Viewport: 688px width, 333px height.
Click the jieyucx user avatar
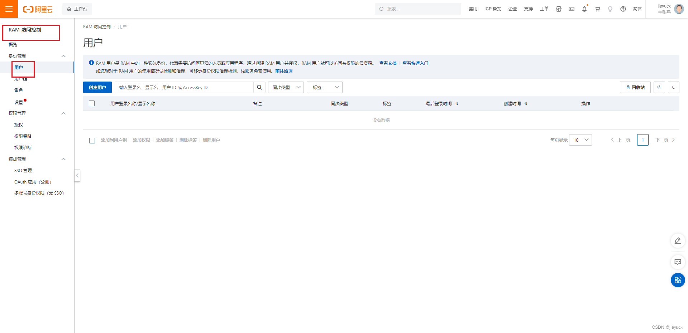point(679,9)
